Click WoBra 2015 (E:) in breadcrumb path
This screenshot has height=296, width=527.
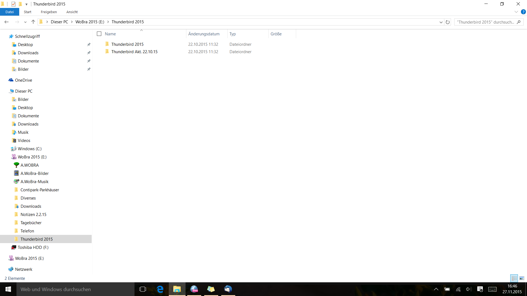coord(90,22)
